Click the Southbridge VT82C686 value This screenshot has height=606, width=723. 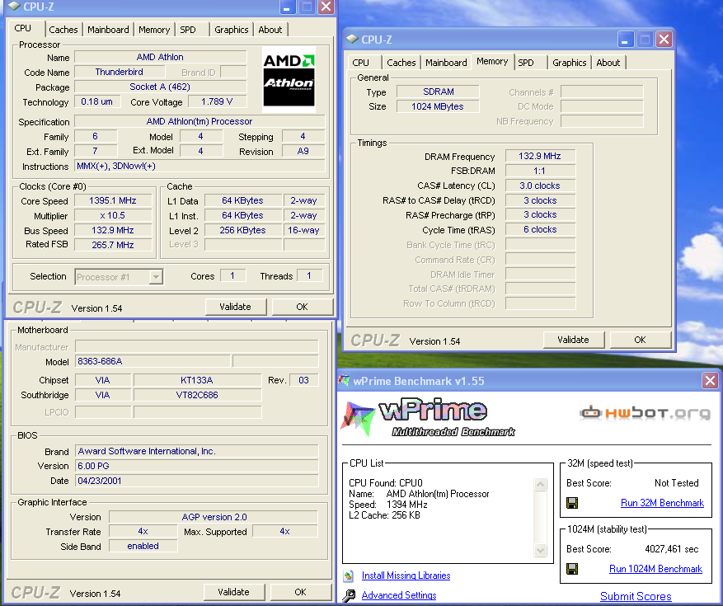coord(197,395)
